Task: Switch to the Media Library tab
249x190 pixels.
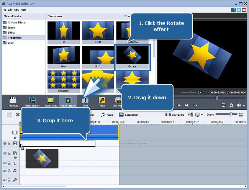Action: click(32, 102)
